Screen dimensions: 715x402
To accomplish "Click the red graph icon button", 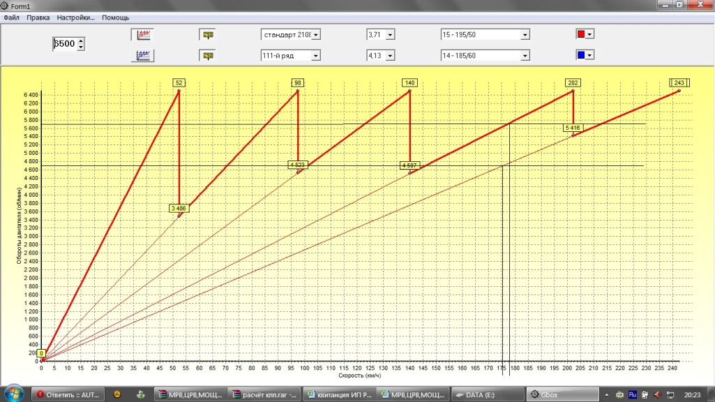I will pyautogui.click(x=143, y=34).
